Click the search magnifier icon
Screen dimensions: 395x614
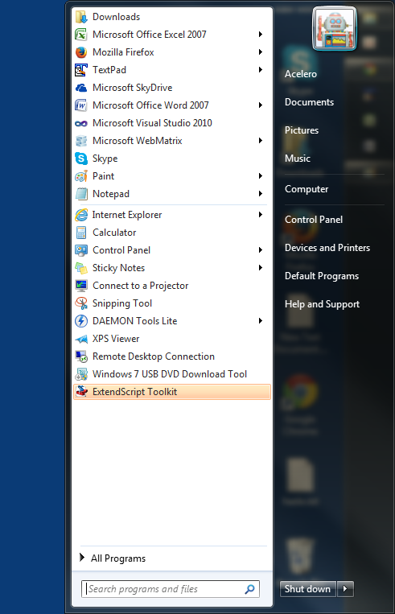[x=249, y=589]
